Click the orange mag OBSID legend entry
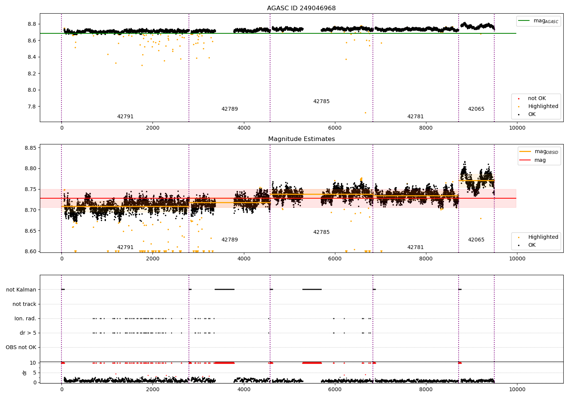 click(539, 152)
